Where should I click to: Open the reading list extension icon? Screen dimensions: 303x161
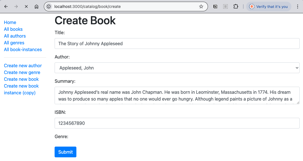click(225, 6)
